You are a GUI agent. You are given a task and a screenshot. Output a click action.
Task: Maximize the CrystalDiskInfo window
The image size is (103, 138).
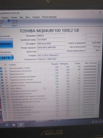coord(93,12)
